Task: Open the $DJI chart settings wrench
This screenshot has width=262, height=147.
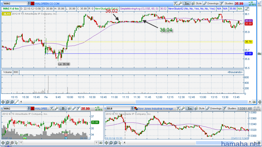Action: point(183,108)
